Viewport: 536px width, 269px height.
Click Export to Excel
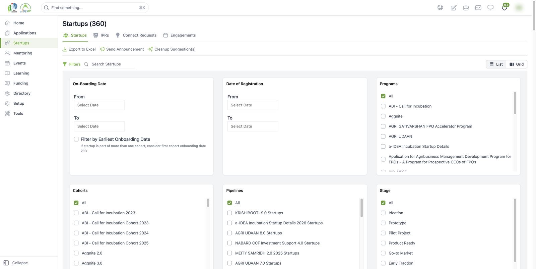tap(79, 49)
